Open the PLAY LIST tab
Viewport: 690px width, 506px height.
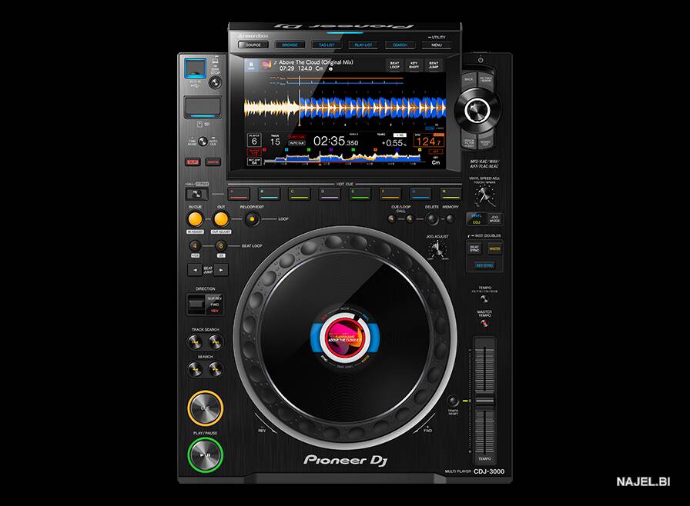click(363, 45)
